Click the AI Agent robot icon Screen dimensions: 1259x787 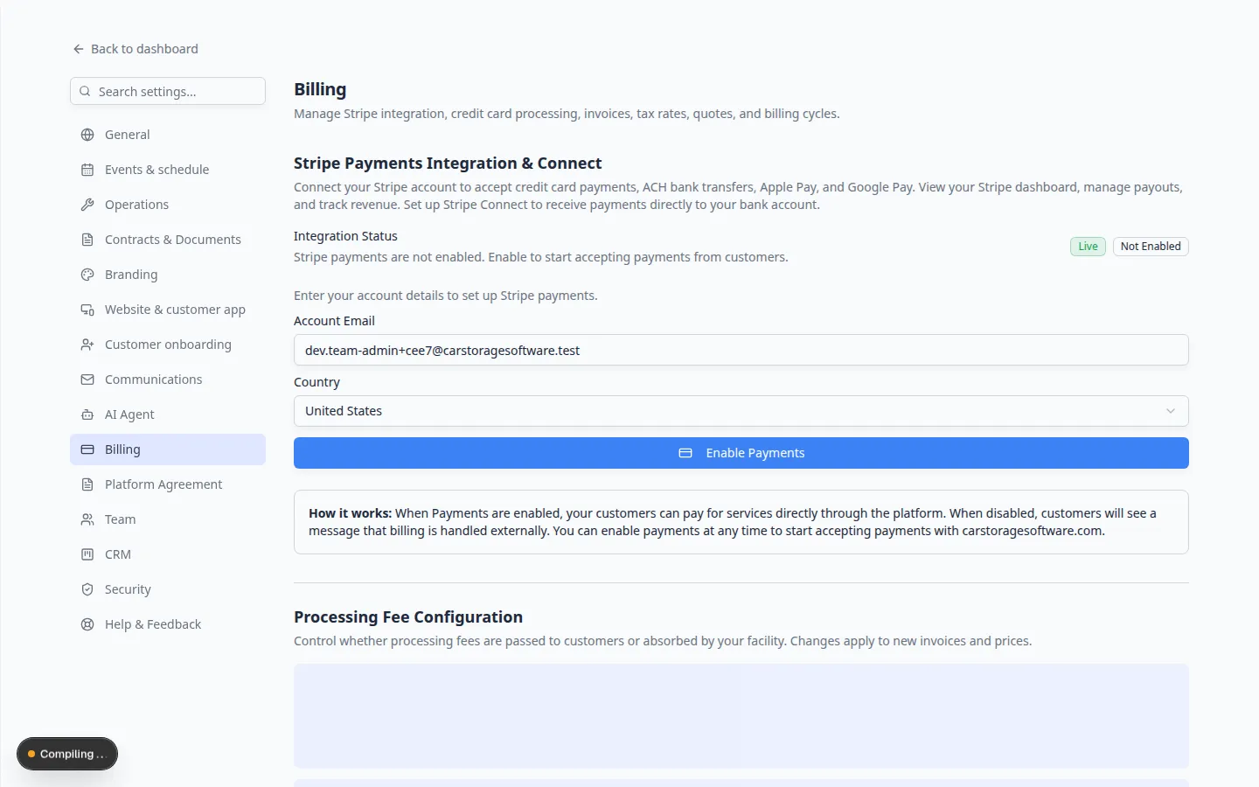point(87,414)
